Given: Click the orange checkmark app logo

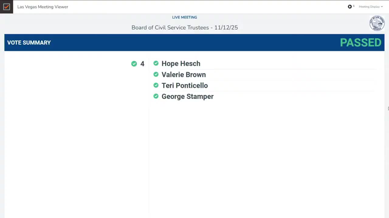Looking at the screenshot, I should [x=6, y=7].
